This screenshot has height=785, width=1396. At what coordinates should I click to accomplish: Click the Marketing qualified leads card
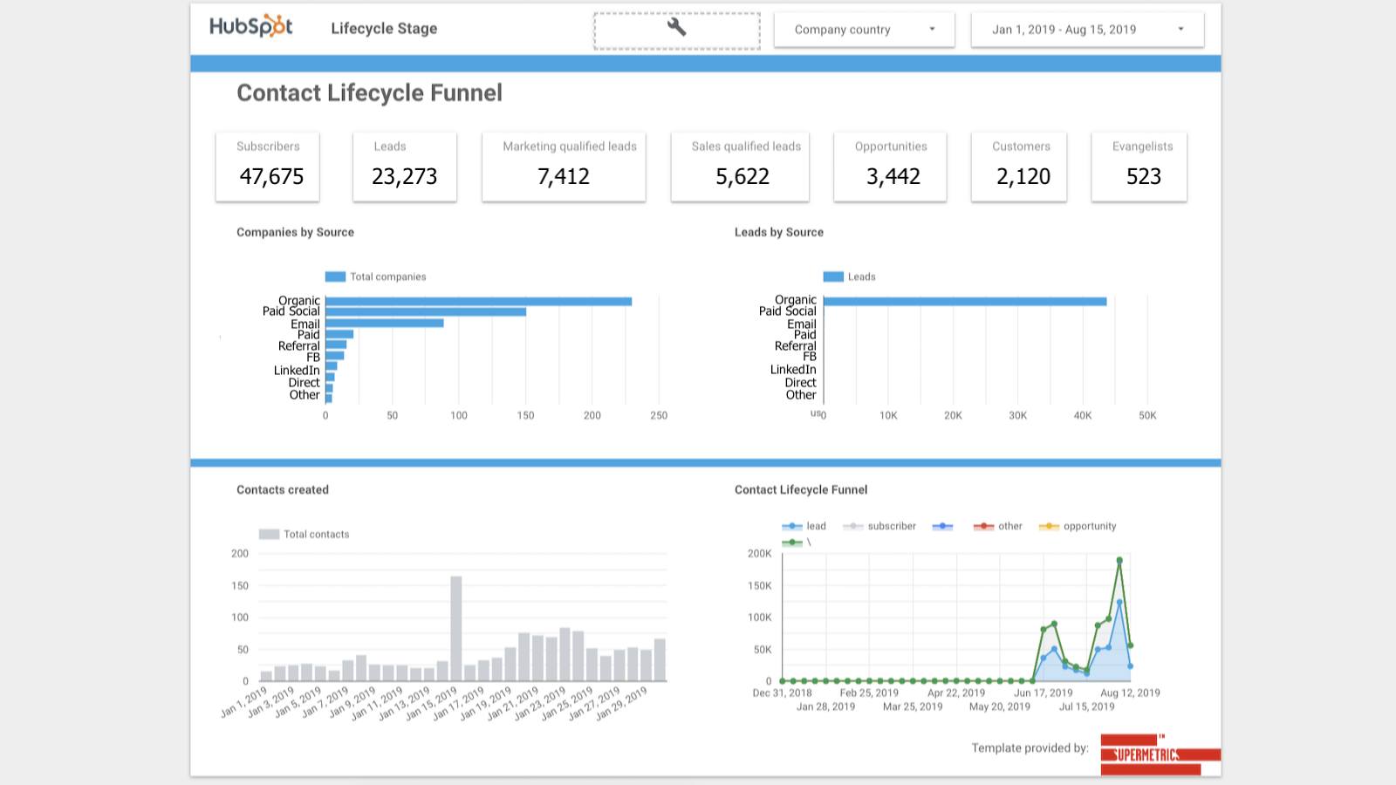(564, 167)
